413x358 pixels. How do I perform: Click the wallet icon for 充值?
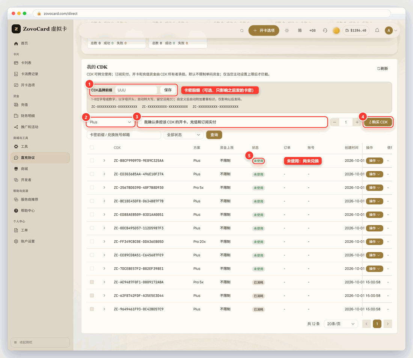click(16, 105)
